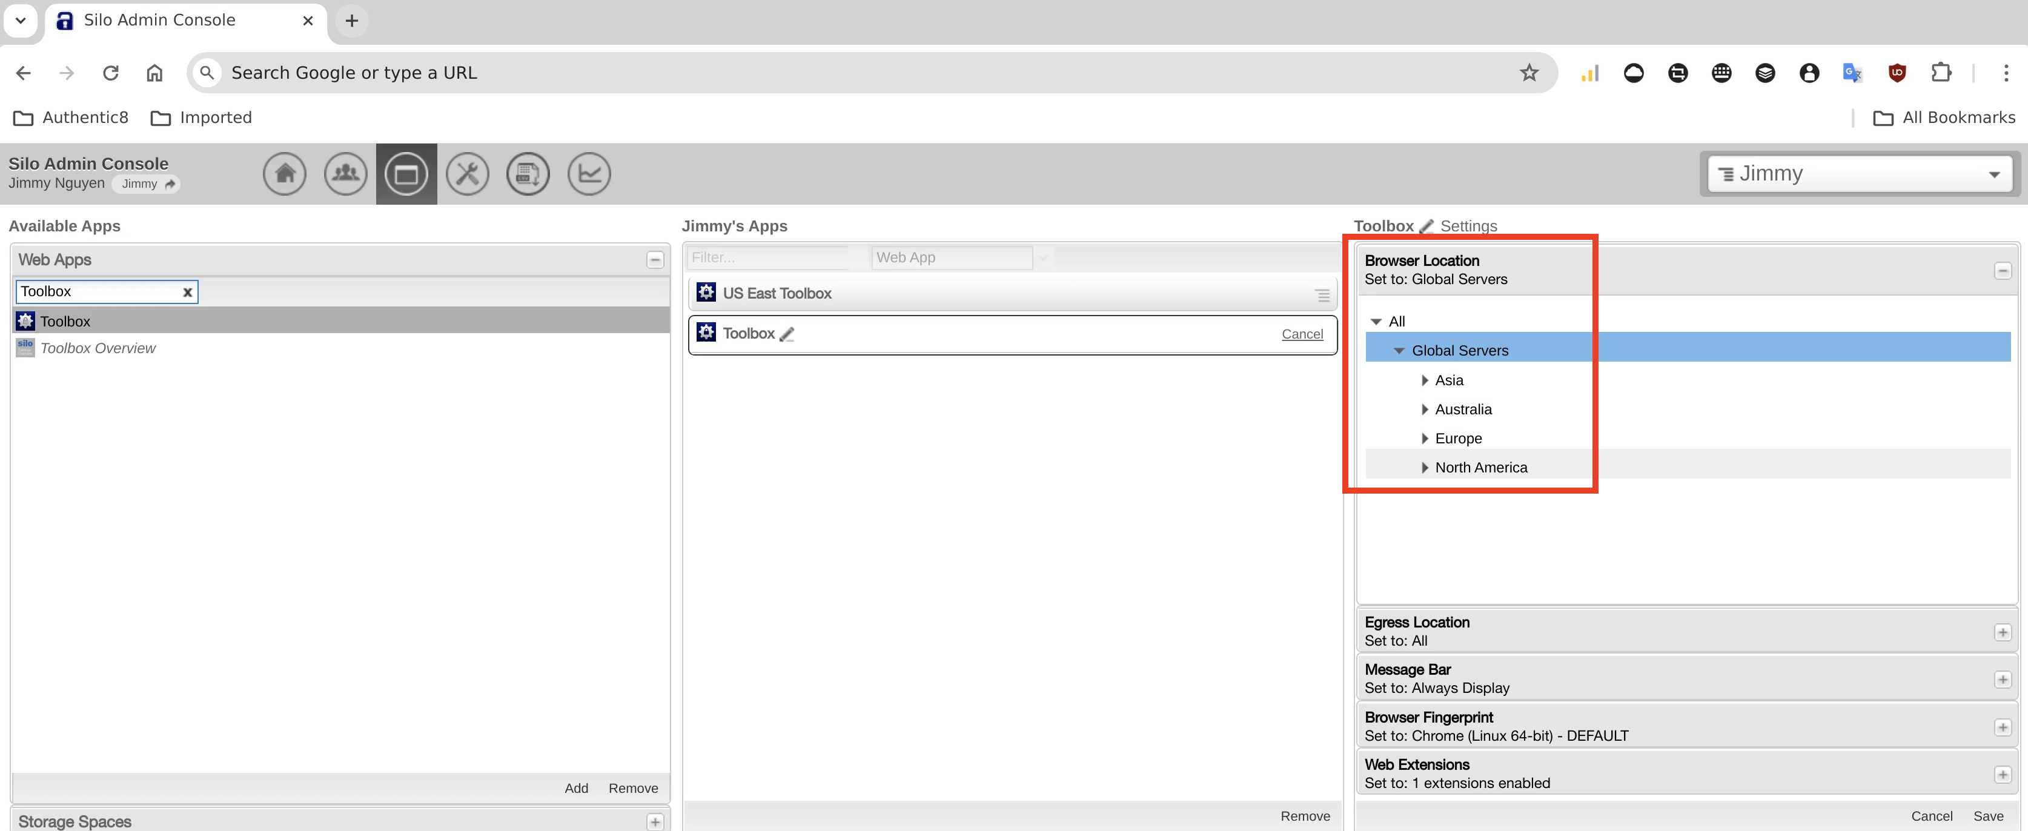Screen dimensions: 2028x831
Task: Open the wrench tools toolbar icon
Action: pyautogui.click(x=467, y=174)
